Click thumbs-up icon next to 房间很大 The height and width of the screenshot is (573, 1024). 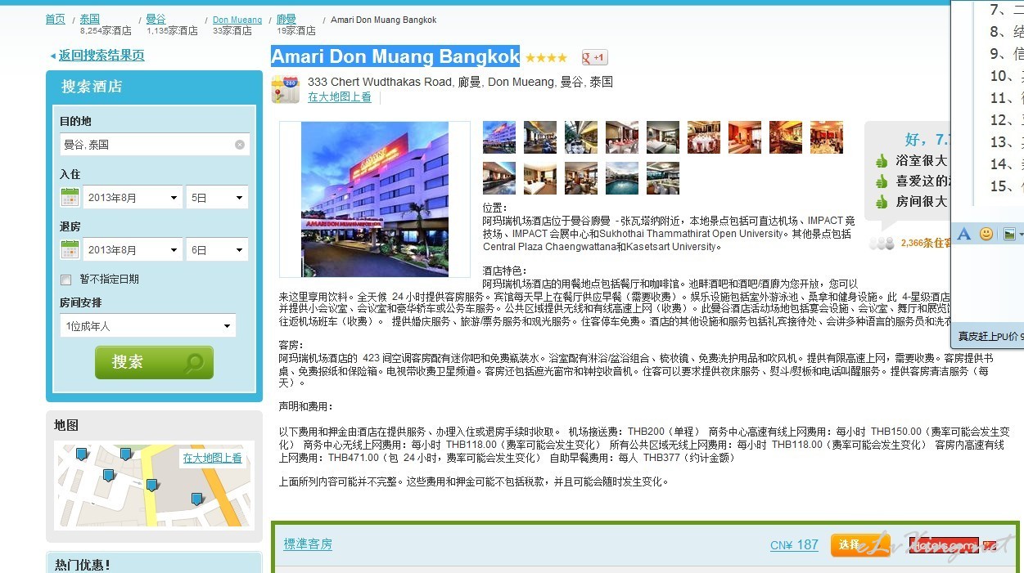(x=882, y=202)
